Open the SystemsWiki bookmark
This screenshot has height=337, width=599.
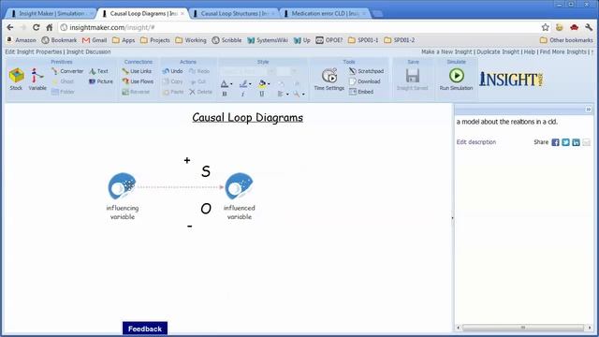click(x=268, y=40)
